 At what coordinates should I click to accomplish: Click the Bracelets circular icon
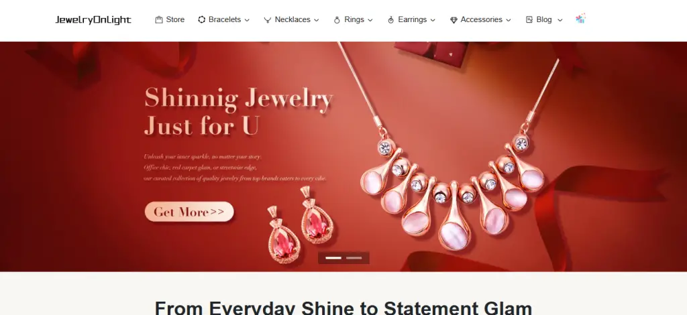click(x=201, y=19)
